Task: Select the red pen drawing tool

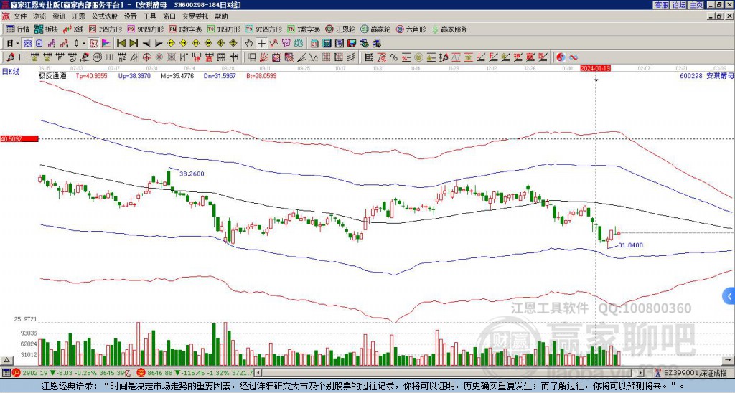Action: tap(9, 57)
